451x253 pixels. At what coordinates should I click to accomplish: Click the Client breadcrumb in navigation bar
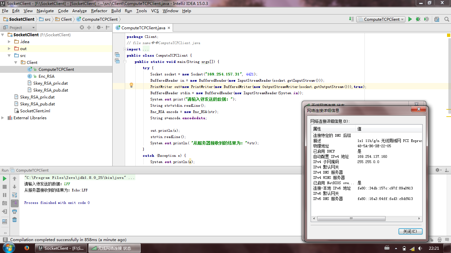[x=63, y=19]
